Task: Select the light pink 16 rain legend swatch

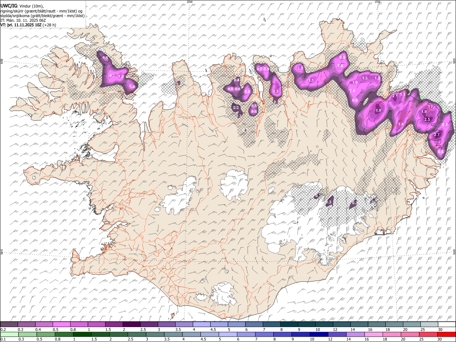Action: pos(373,334)
